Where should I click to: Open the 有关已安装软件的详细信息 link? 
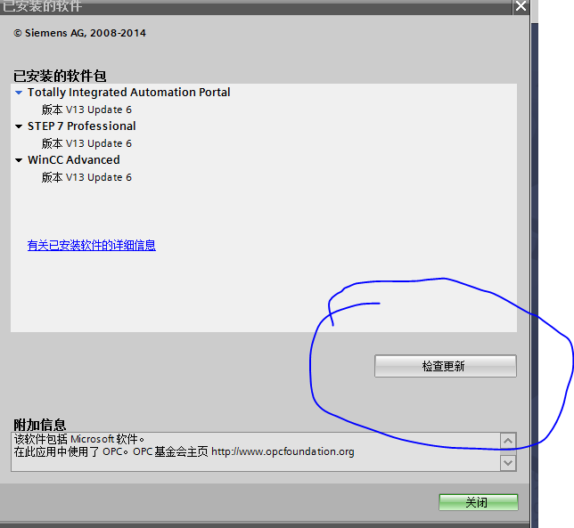pos(92,246)
